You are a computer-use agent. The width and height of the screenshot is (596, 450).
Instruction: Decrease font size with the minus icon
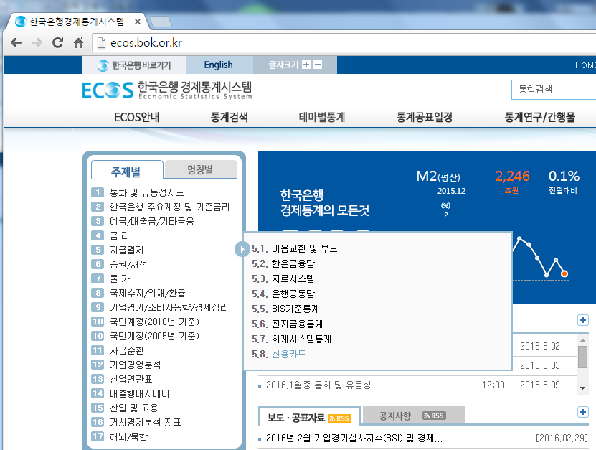[x=318, y=65]
